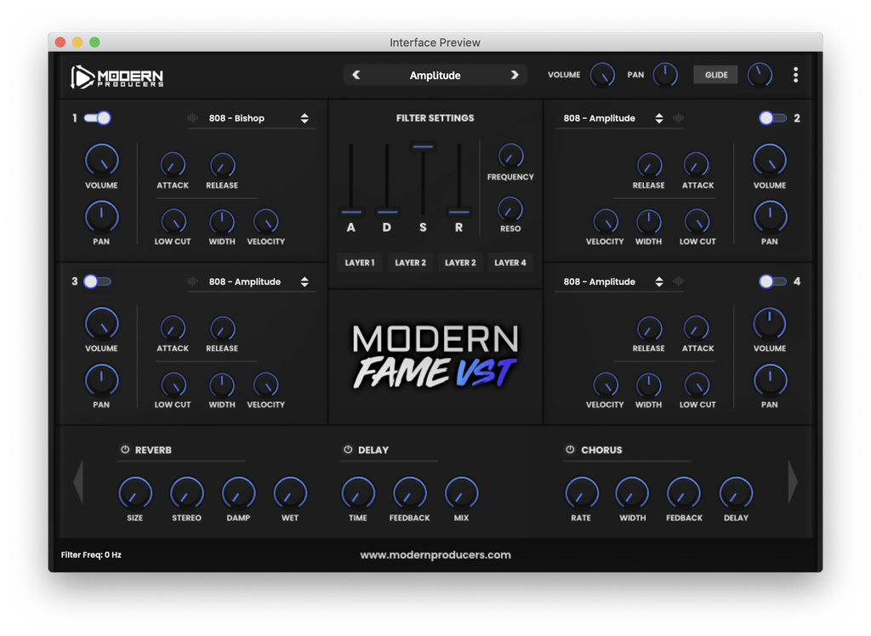The image size is (871, 636).
Task: Visit www.modernproducers.com link
Action: (435, 554)
